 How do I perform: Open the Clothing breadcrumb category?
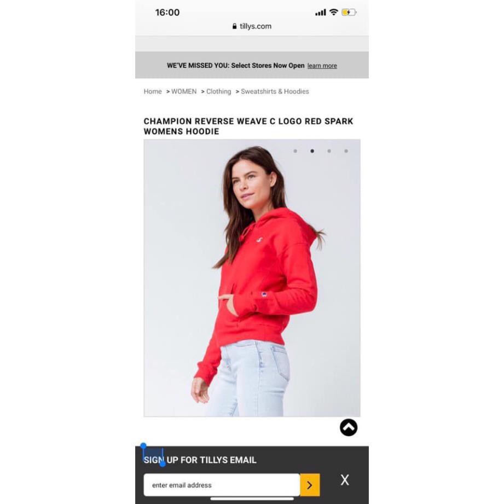tap(218, 91)
